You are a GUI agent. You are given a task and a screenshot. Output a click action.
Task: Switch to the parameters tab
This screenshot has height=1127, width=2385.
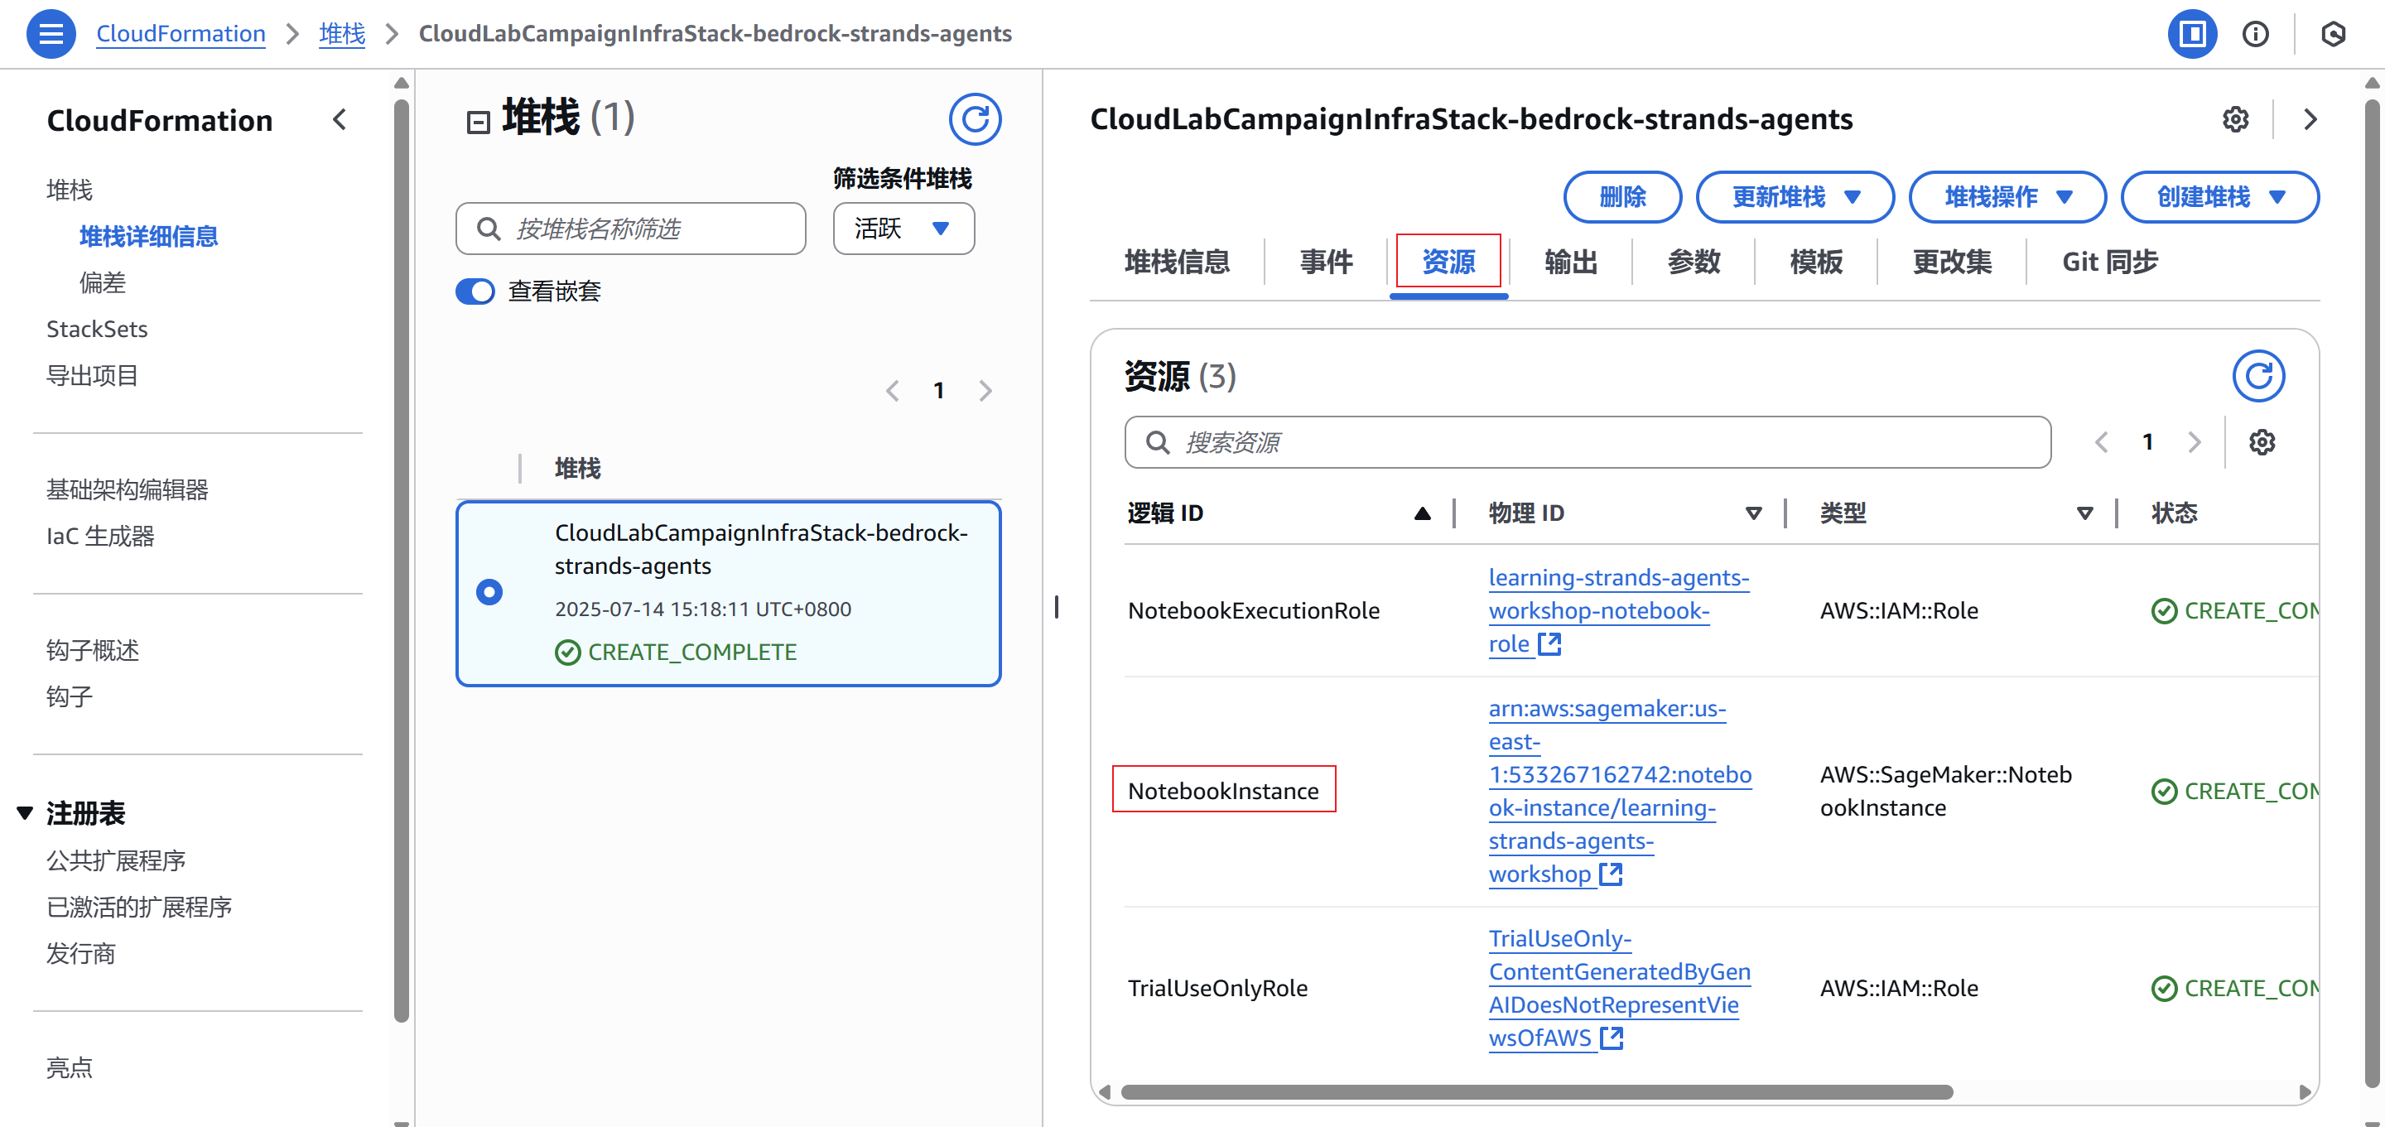click(1694, 262)
